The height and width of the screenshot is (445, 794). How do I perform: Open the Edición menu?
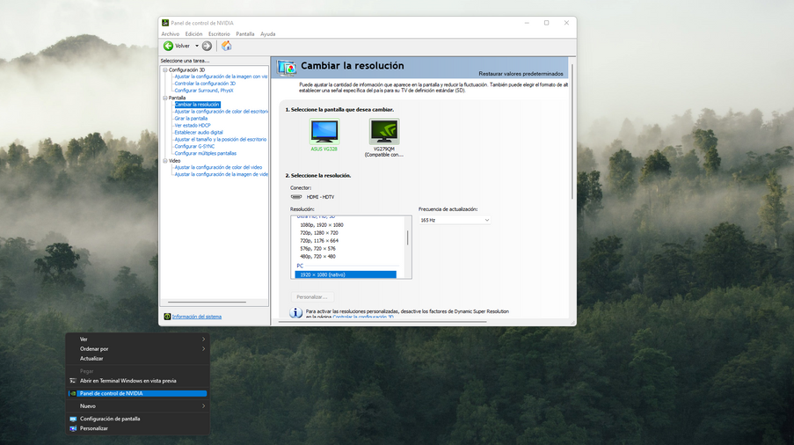[x=193, y=34]
